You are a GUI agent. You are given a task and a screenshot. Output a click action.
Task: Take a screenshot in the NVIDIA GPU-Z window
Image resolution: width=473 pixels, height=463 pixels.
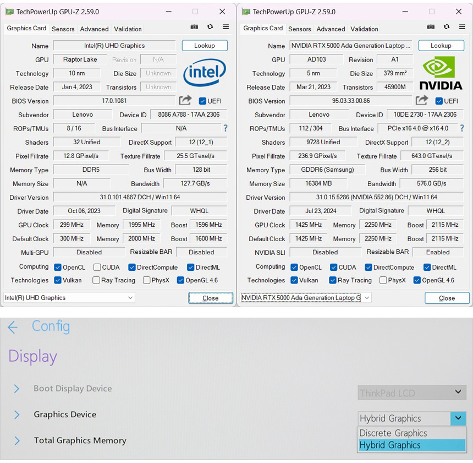pos(431,27)
